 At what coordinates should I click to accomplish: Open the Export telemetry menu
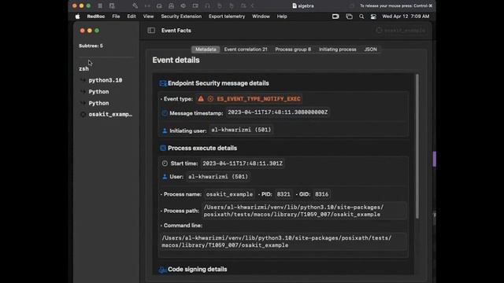227,17
